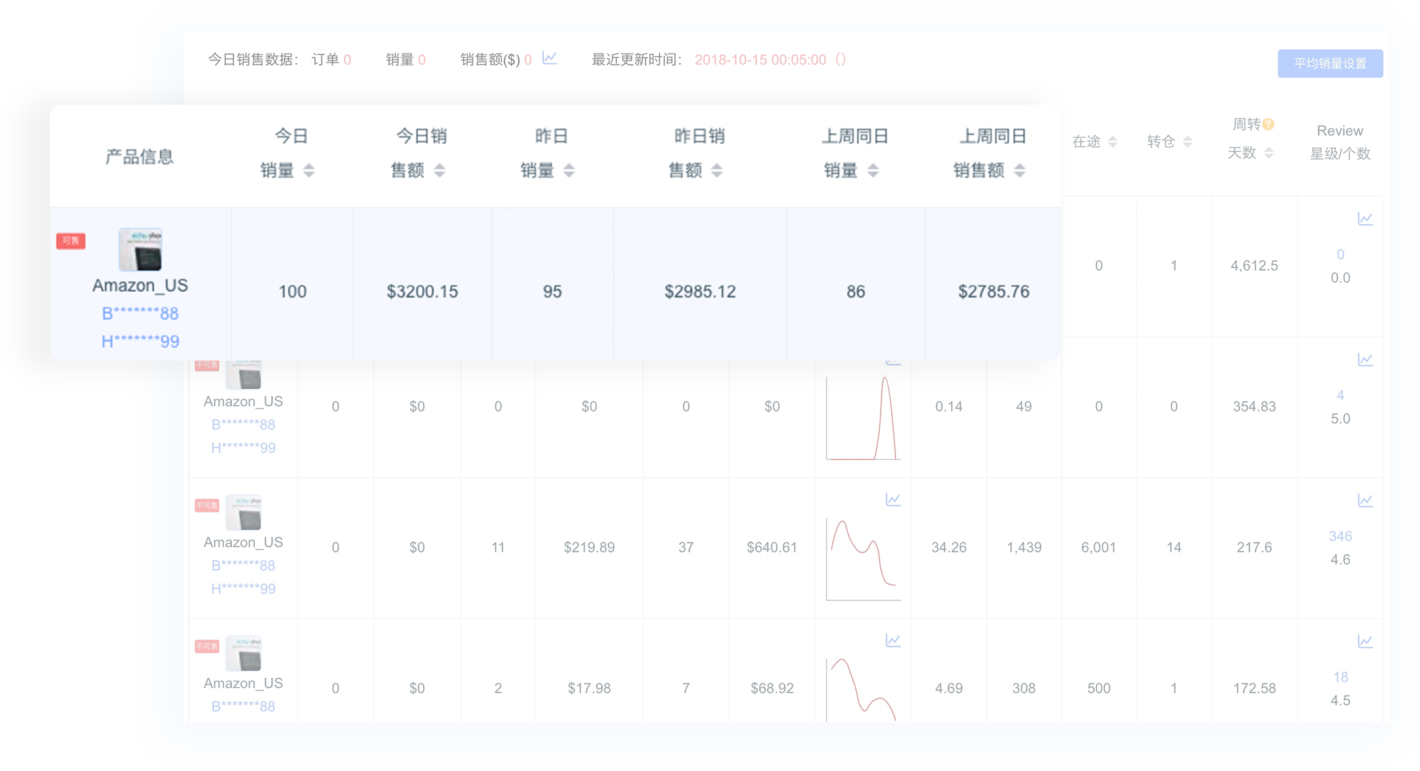1420x771 pixels.
Task: Open review count link 346
Action: 1340,536
